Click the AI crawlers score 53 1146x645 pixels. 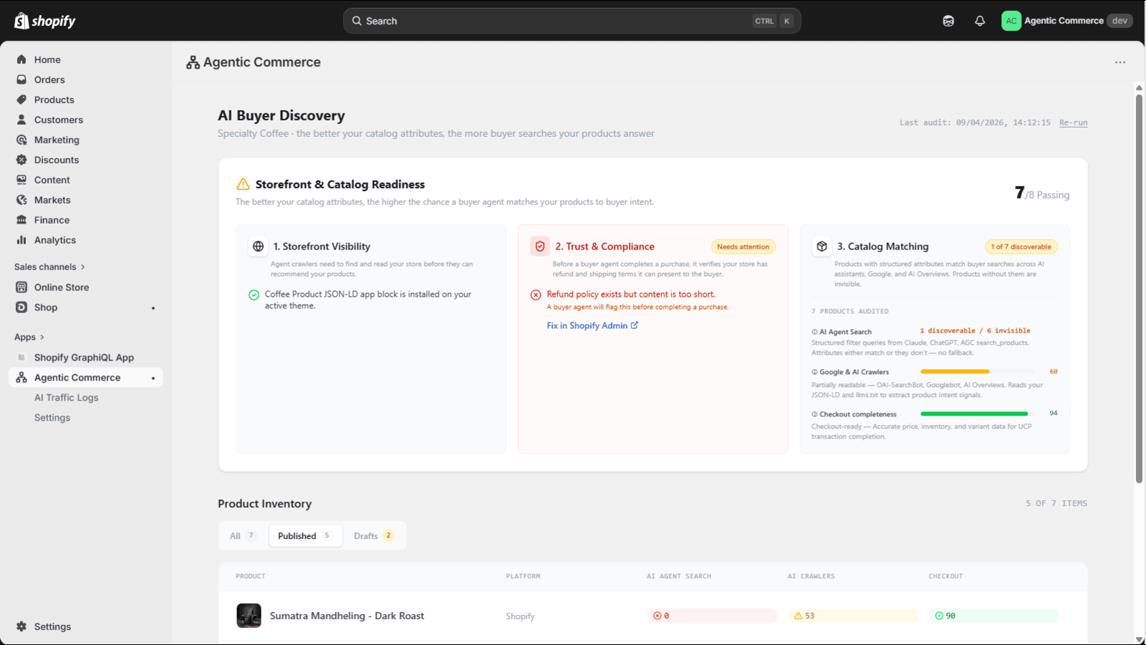pyautogui.click(x=853, y=616)
